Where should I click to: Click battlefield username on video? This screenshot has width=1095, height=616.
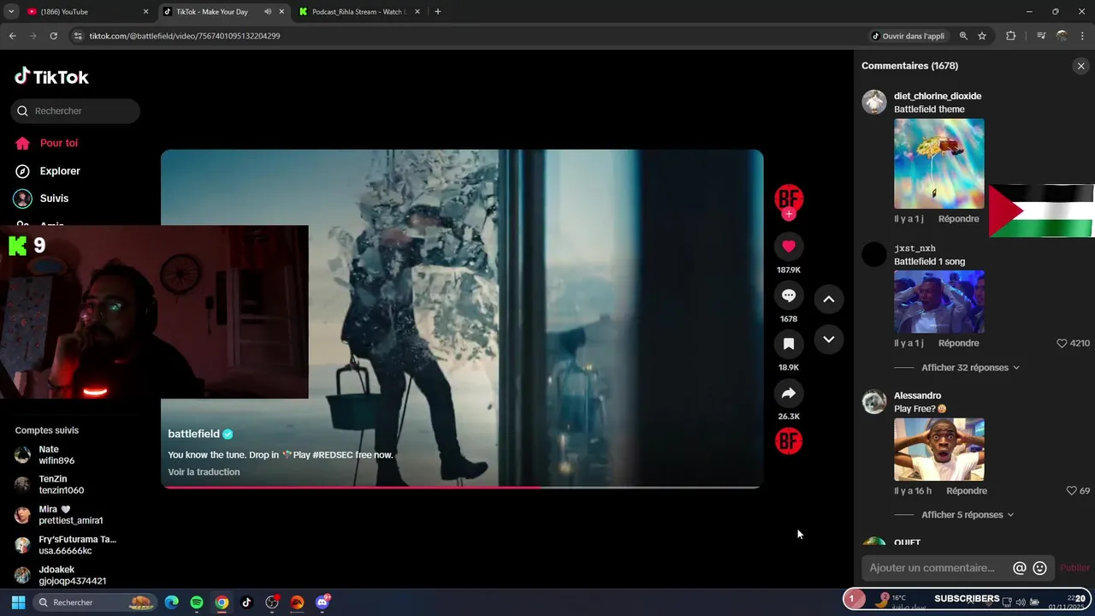(194, 434)
